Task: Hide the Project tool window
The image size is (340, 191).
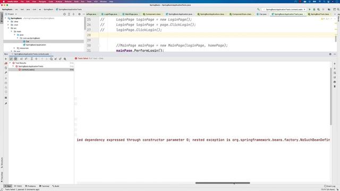Action: pos(84,14)
